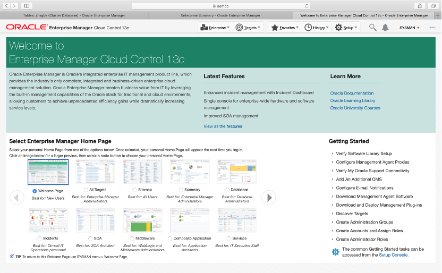Screen dimensions: 442x273
Task: Open the Targets menu
Action: pyautogui.click(x=248, y=28)
